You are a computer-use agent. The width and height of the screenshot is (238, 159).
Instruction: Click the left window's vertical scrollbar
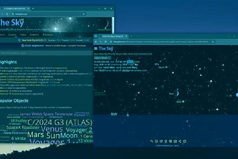[113, 25]
